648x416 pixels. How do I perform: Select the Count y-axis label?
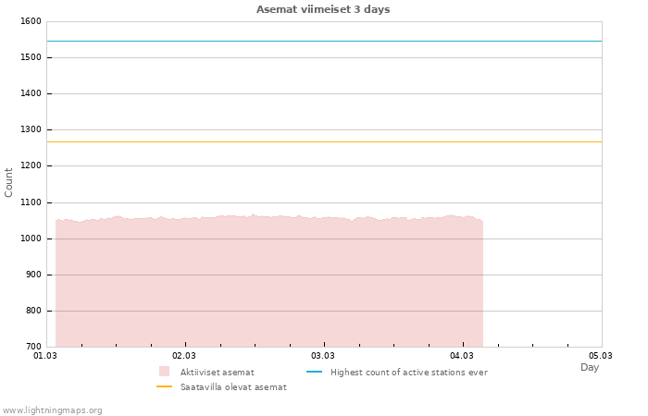pos(9,182)
